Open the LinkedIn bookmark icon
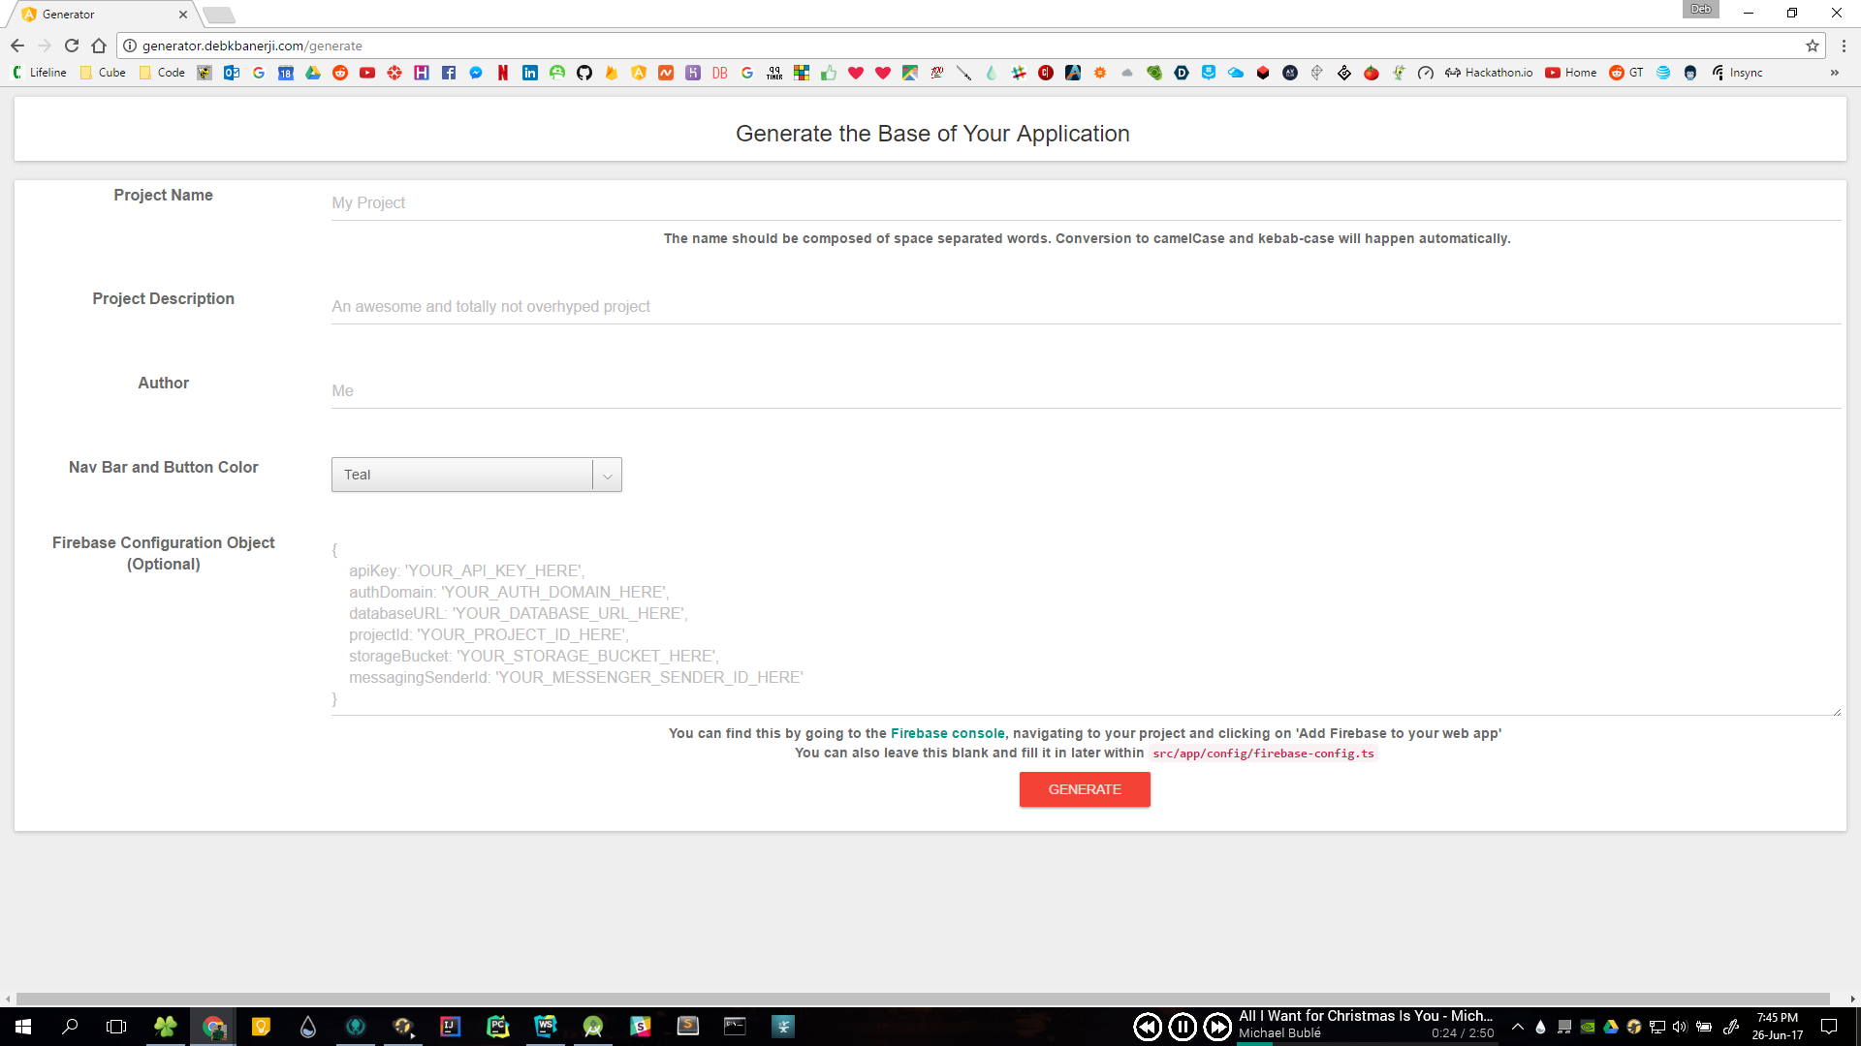 529,73
